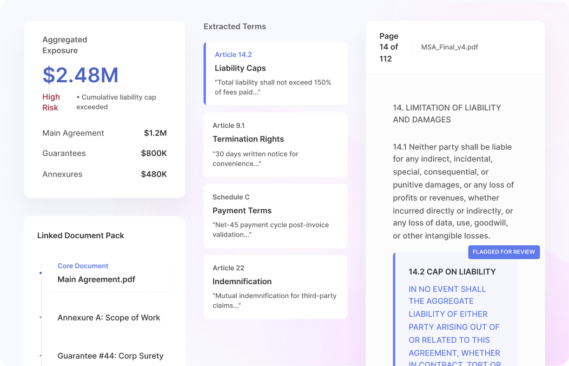Select the Annexures $480K value

154,174
